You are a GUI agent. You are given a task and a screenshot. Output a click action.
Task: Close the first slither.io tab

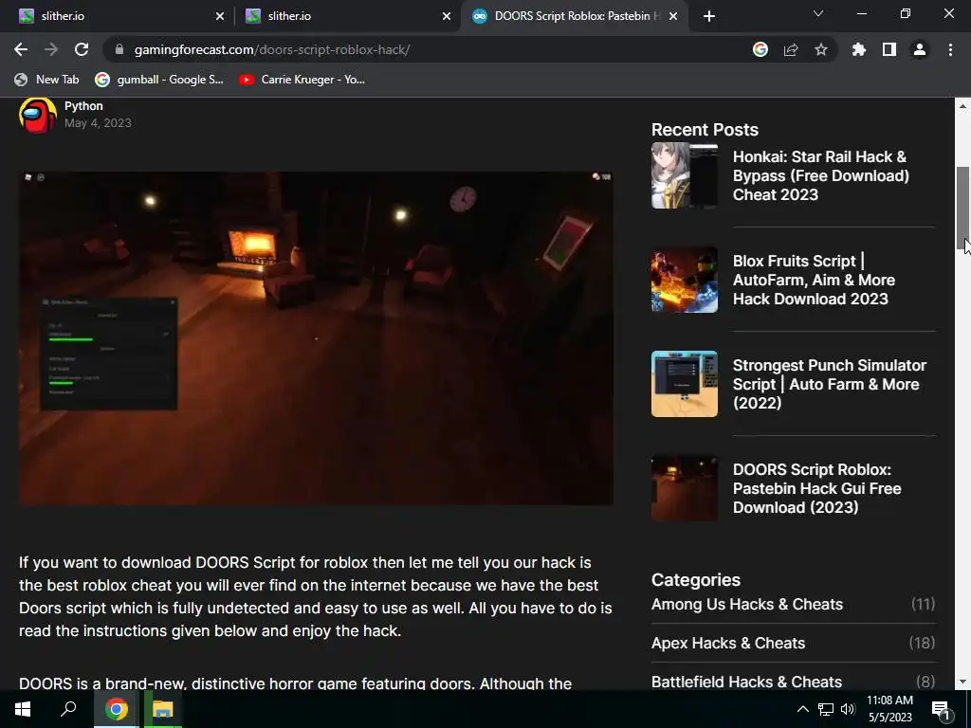[219, 16]
